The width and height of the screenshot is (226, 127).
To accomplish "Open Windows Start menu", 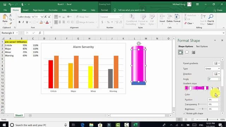I will (4, 125).
